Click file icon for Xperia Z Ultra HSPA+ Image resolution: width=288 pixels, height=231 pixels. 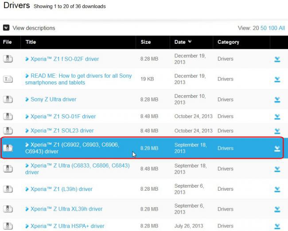[x=8, y=226]
